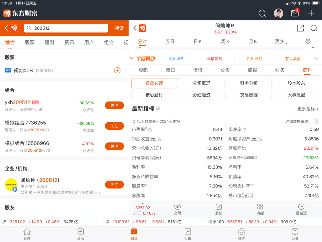Switch to the 综合 search tab

(10, 43)
